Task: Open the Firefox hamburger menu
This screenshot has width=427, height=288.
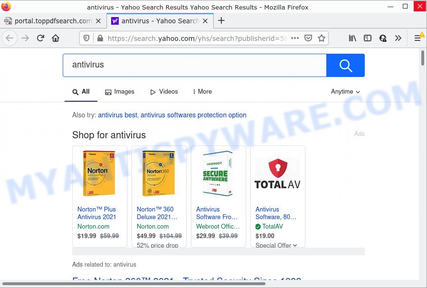Action: [x=418, y=38]
